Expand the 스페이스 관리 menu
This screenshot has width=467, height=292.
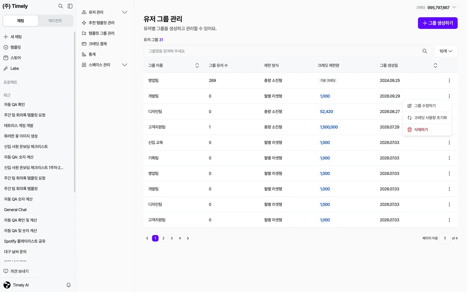point(125,65)
